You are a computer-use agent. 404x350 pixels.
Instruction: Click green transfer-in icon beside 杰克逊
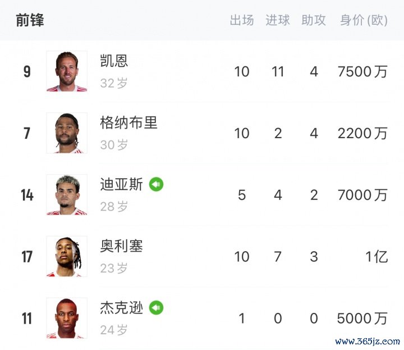tap(156, 307)
